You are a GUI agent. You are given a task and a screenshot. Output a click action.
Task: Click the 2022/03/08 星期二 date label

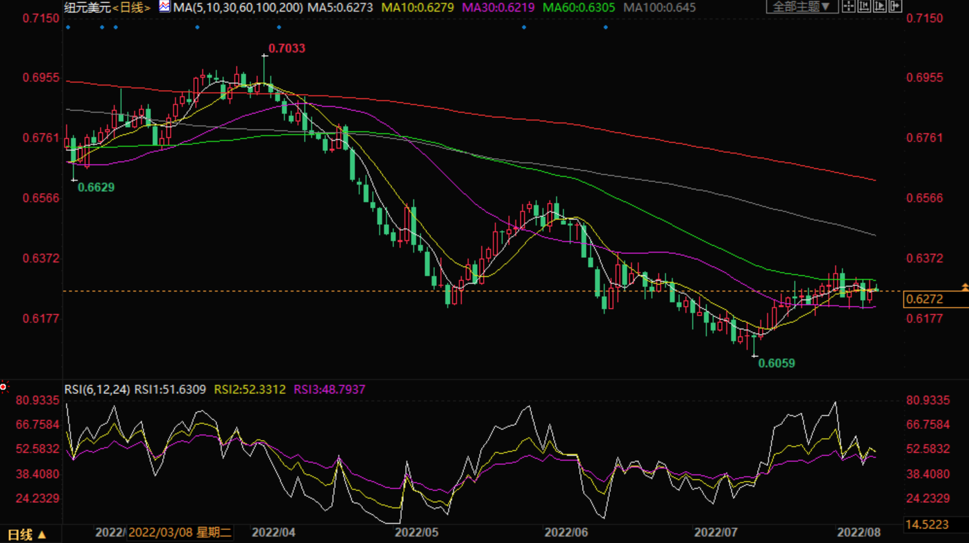click(x=180, y=533)
